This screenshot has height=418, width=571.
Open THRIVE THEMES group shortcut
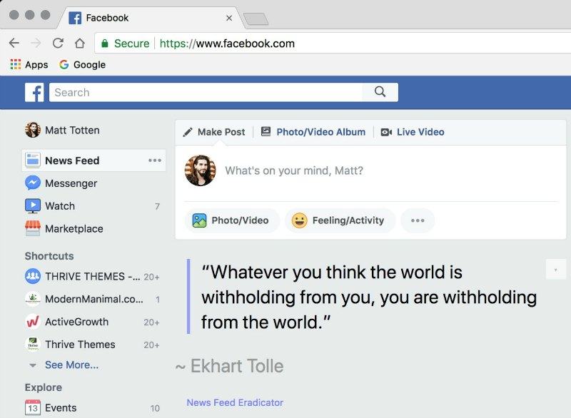click(93, 277)
